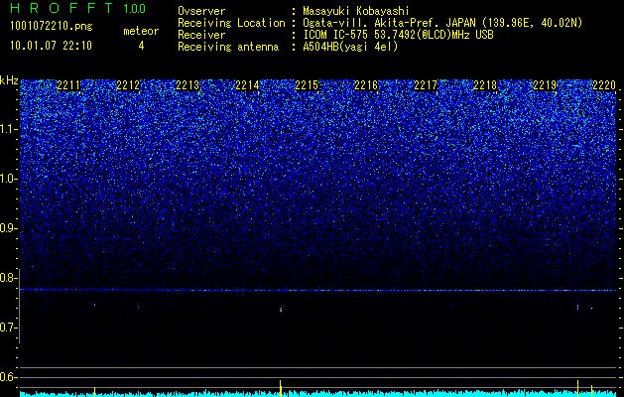Click the 0.9 kHz axis label
This screenshot has width=624, height=397.
click(8, 228)
